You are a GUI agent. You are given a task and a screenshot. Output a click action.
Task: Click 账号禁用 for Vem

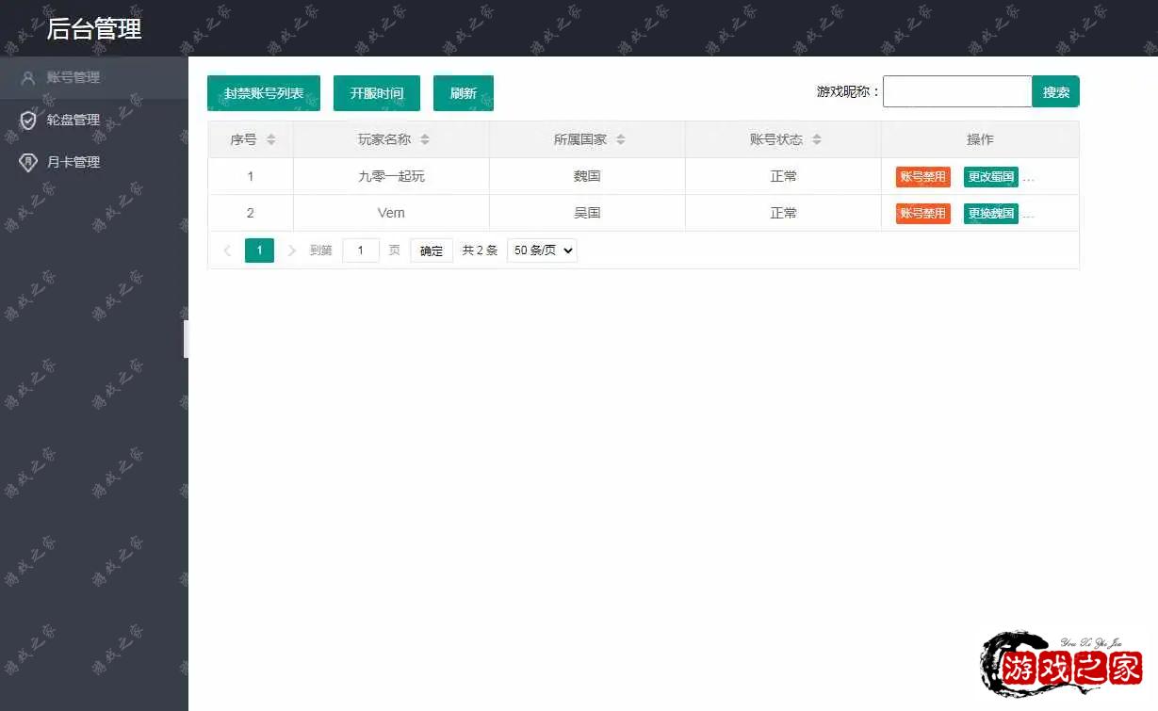(x=923, y=214)
